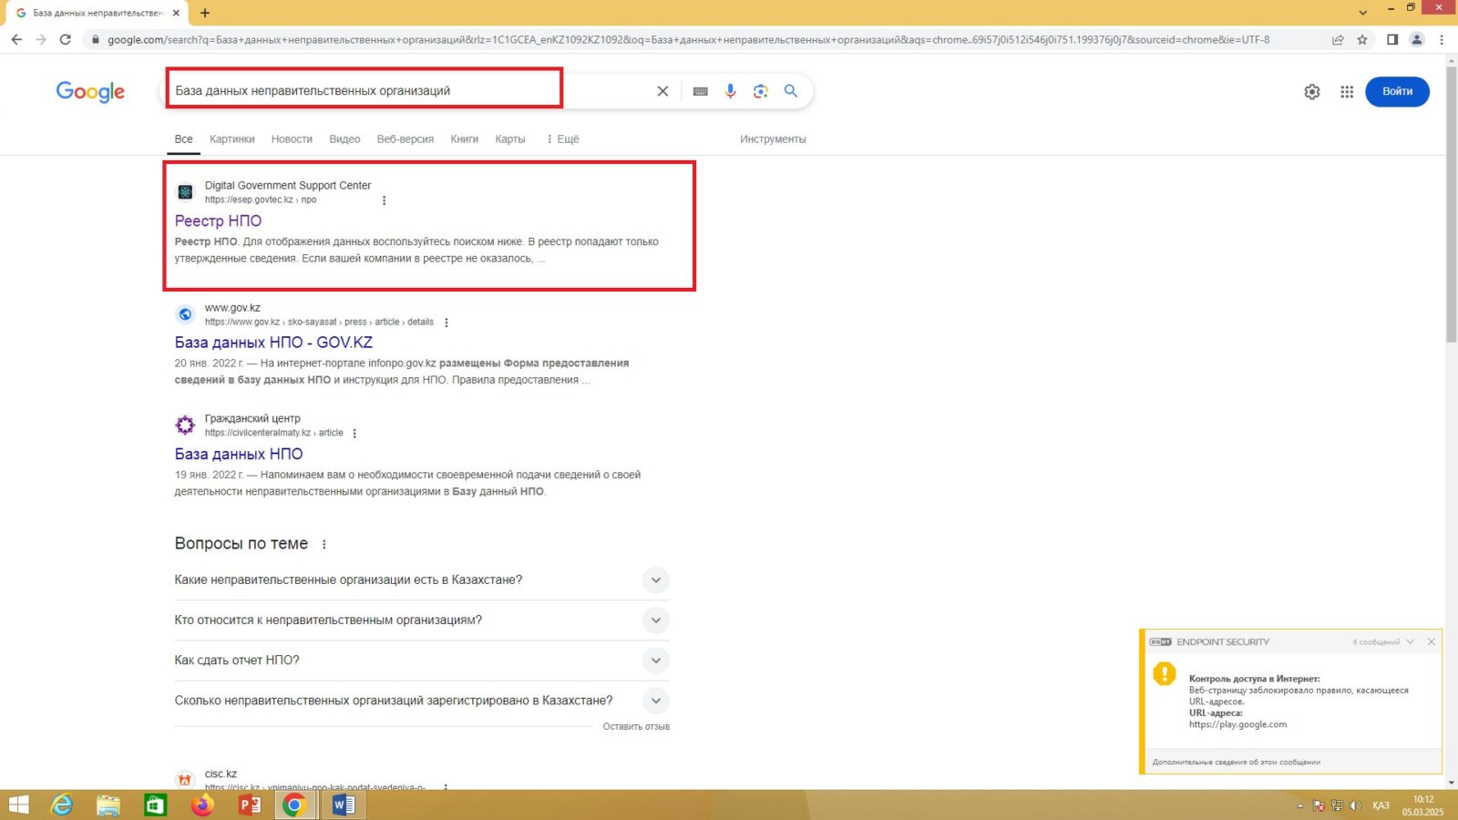Reload the page in Chrome
This screenshot has width=1458, height=820.
tap(65, 39)
